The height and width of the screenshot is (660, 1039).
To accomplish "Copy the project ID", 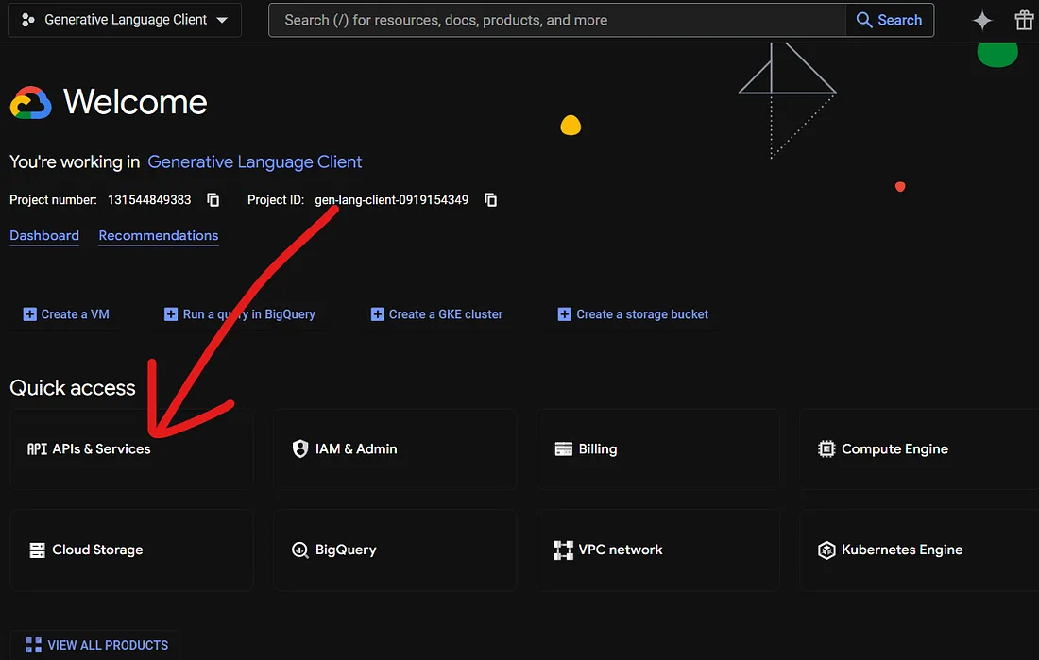I will click(x=490, y=199).
